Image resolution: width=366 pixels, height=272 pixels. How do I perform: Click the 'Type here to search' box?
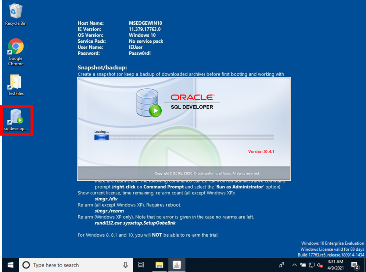point(76,265)
